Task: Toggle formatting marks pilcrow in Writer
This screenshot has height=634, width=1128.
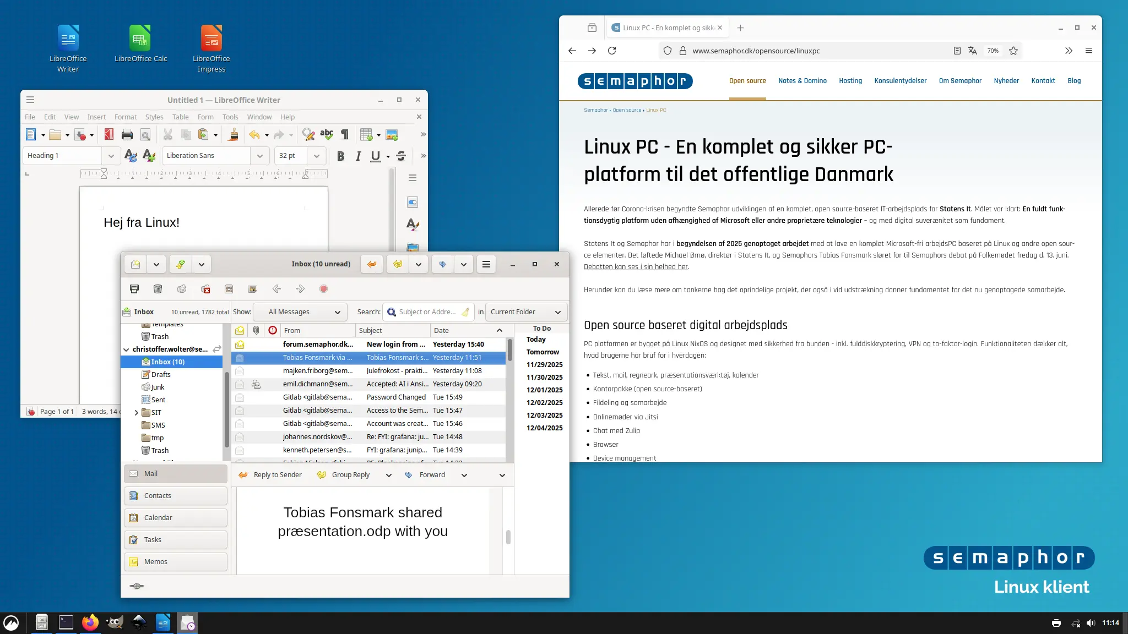Action: [x=345, y=135]
